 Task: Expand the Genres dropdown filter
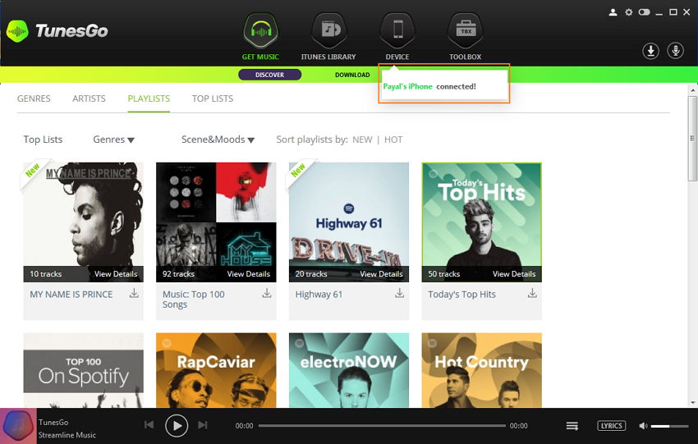coord(113,140)
